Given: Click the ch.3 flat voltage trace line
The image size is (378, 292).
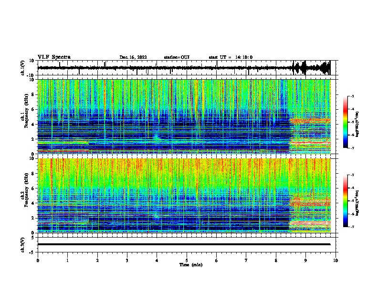Looking at the screenshot, I should point(184,244).
